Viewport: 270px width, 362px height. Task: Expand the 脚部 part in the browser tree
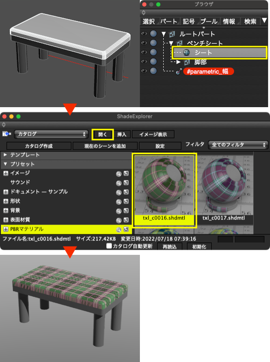(x=178, y=62)
